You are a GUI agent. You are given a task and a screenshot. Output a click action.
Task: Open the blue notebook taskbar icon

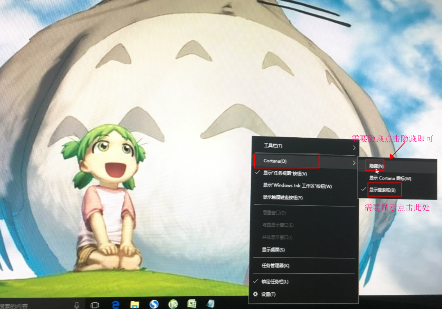[x=210, y=304]
